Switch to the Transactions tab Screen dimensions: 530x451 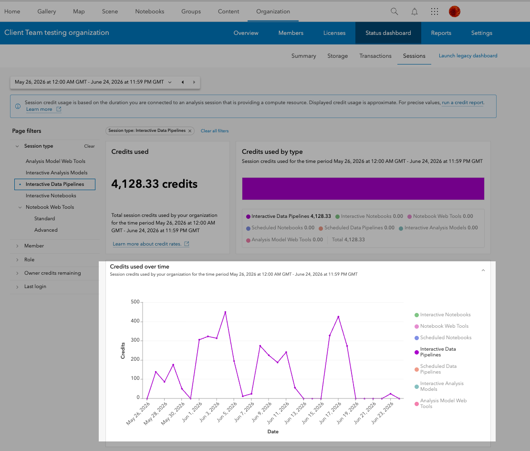[375, 56]
